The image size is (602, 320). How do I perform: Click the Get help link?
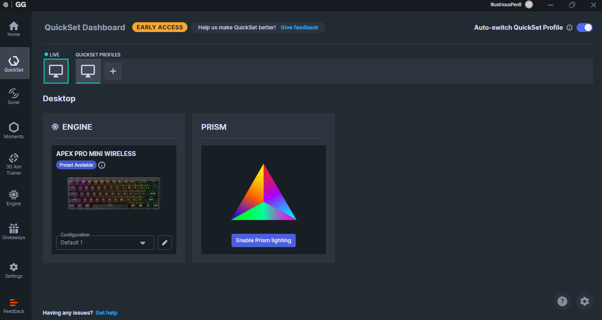106,313
